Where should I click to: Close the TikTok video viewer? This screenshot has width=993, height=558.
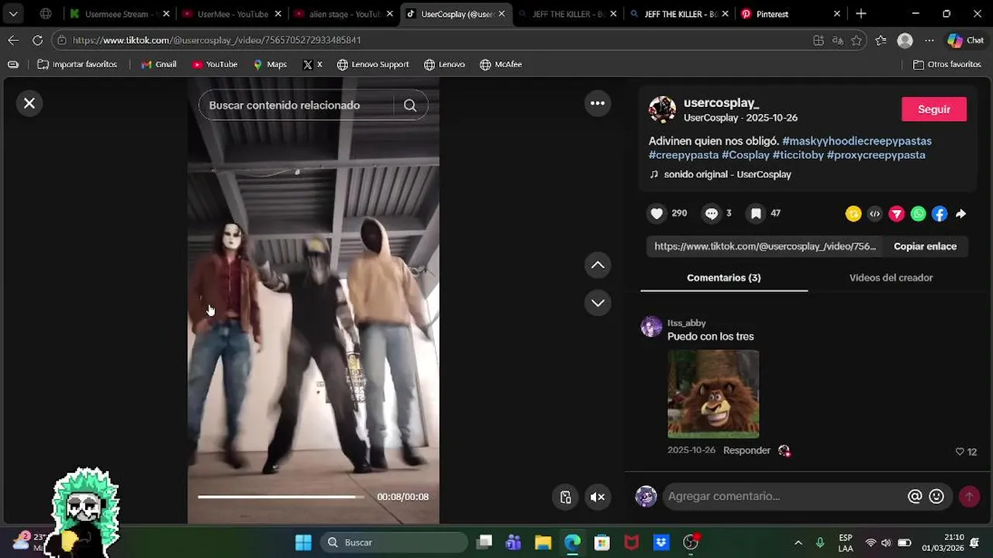29,103
